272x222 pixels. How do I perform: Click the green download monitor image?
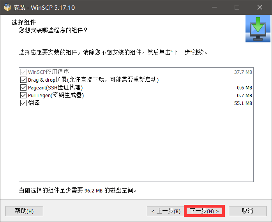(x=258, y=29)
